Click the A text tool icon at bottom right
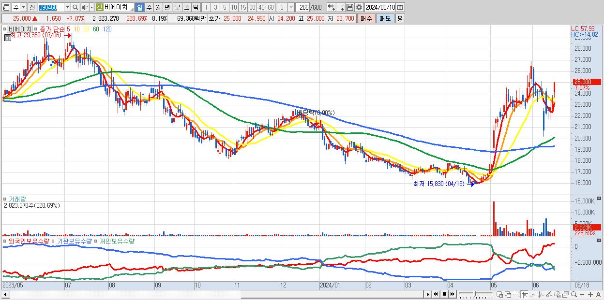This screenshot has height=300, width=604. pos(599,294)
